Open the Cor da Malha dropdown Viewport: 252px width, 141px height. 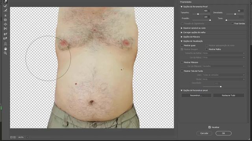pos(223,58)
